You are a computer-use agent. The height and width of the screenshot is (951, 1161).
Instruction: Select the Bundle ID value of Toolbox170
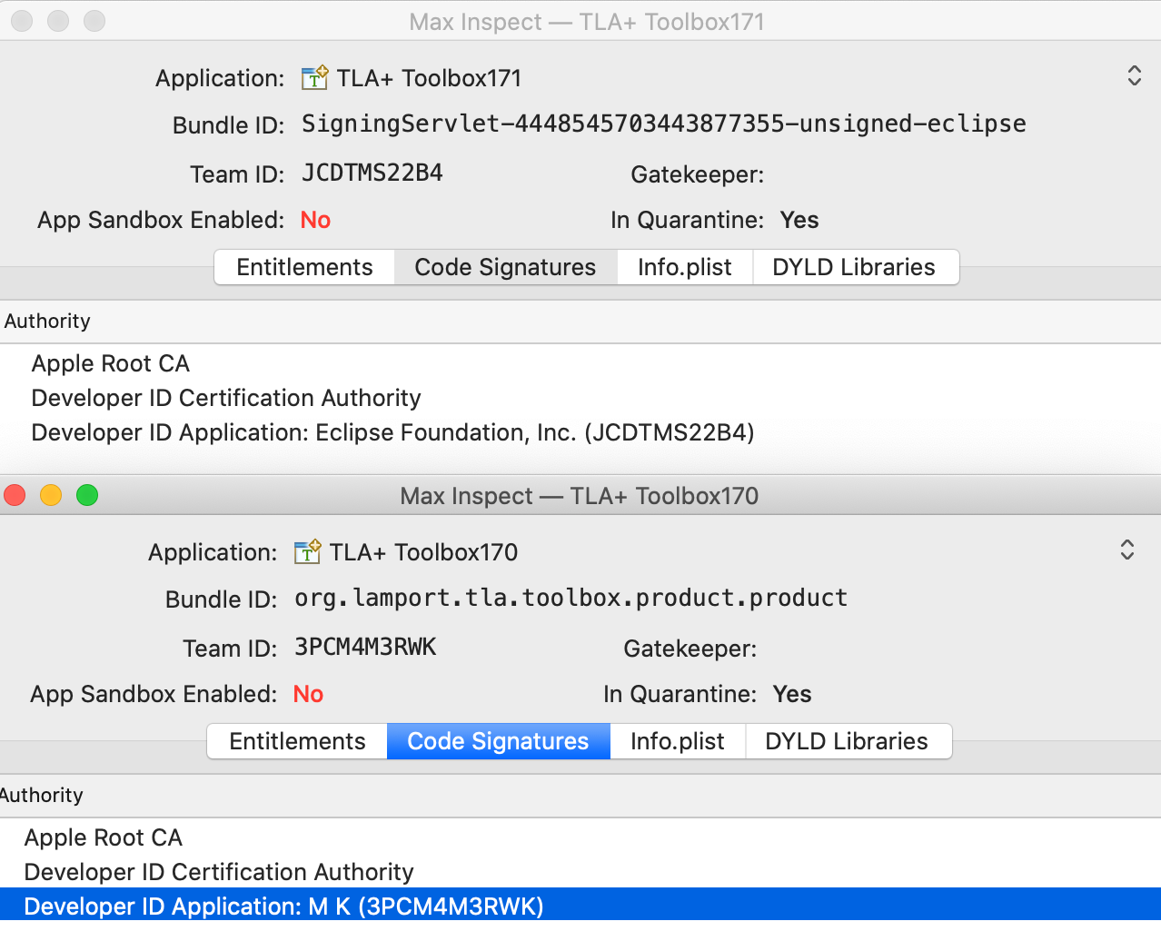coord(571,598)
